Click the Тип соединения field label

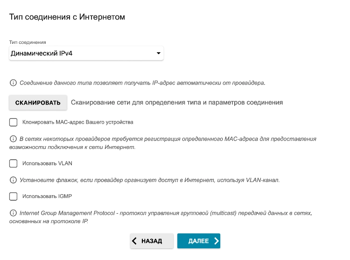tap(28, 42)
